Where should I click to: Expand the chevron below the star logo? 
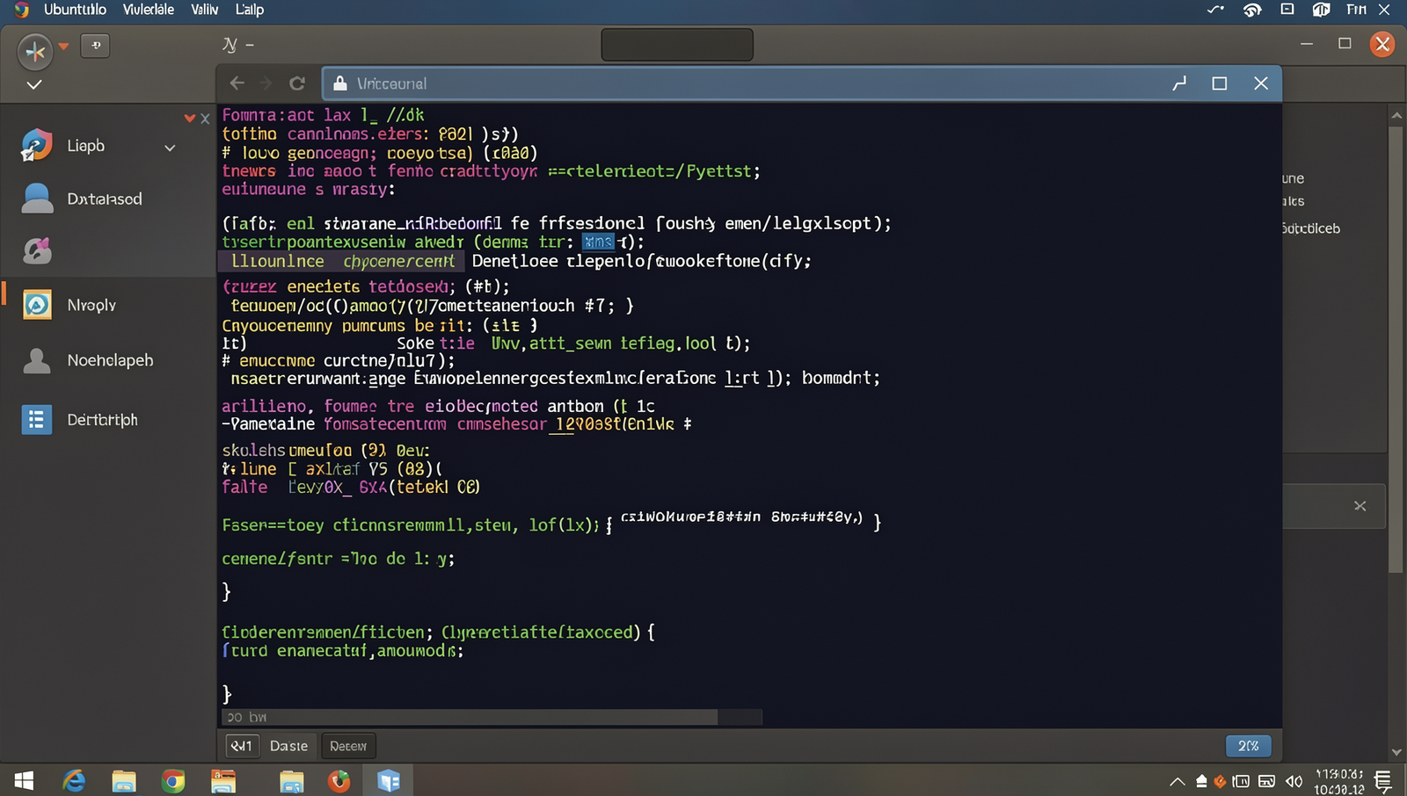[x=34, y=85]
